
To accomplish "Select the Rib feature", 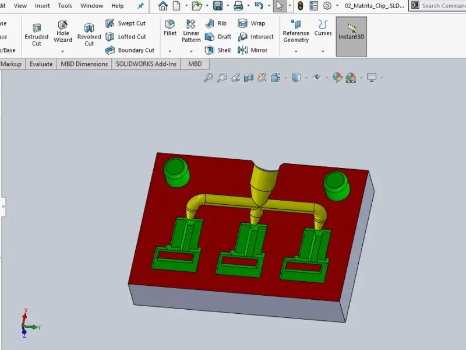I will [216, 23].
